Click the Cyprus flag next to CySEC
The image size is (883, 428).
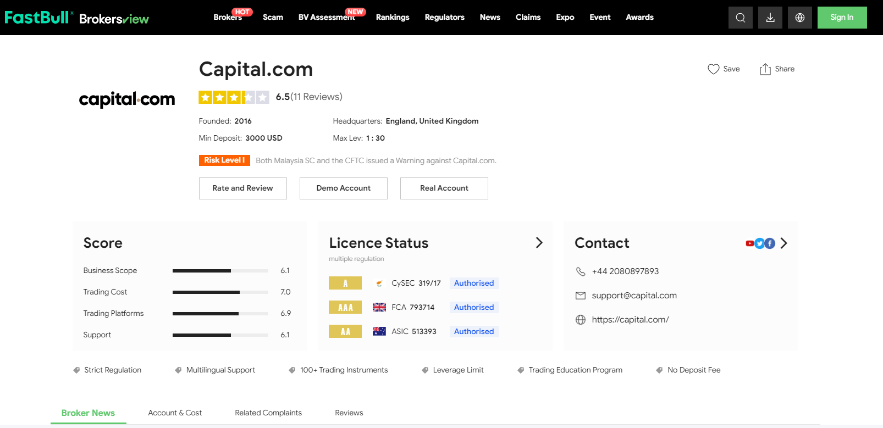click(379, 284)
